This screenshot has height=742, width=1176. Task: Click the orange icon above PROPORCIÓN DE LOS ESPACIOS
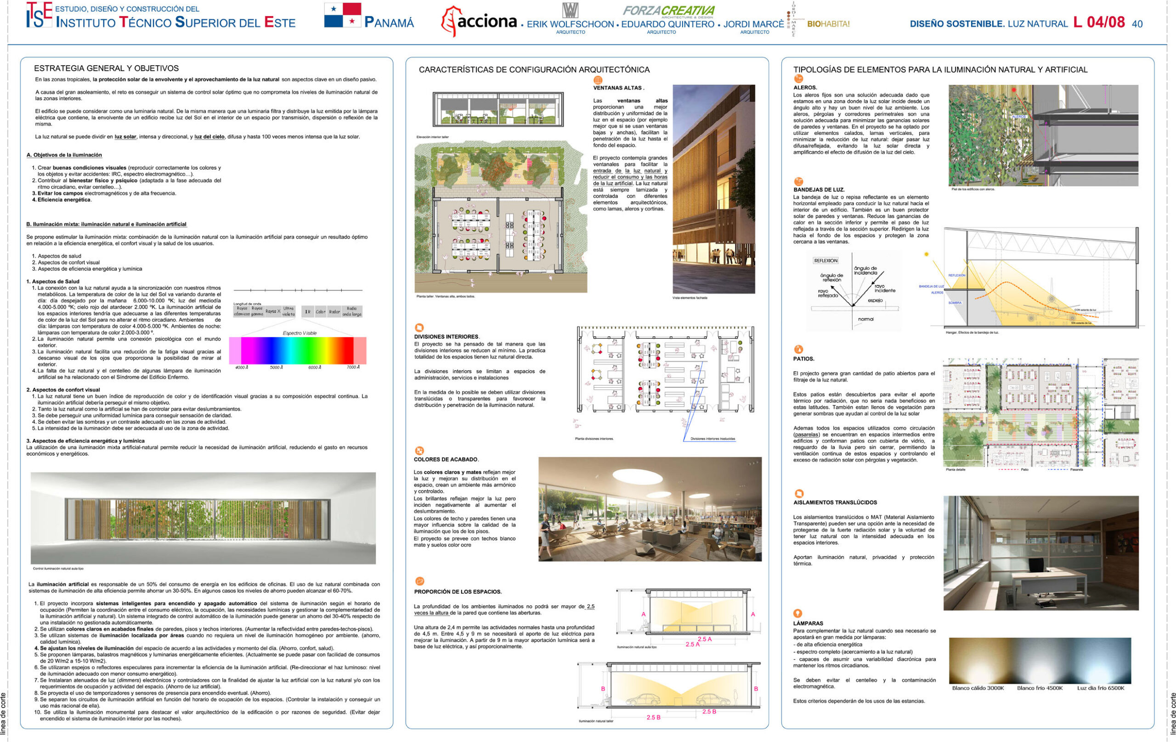click(x=419, y=581)
